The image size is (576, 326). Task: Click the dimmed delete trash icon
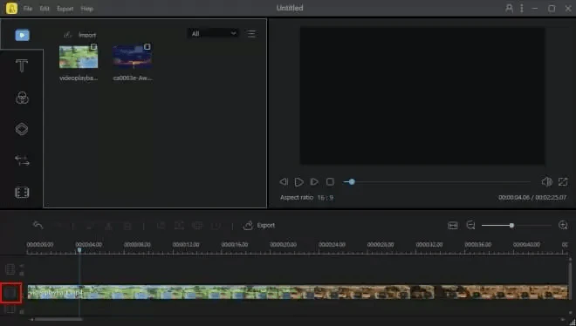point(127,226)
